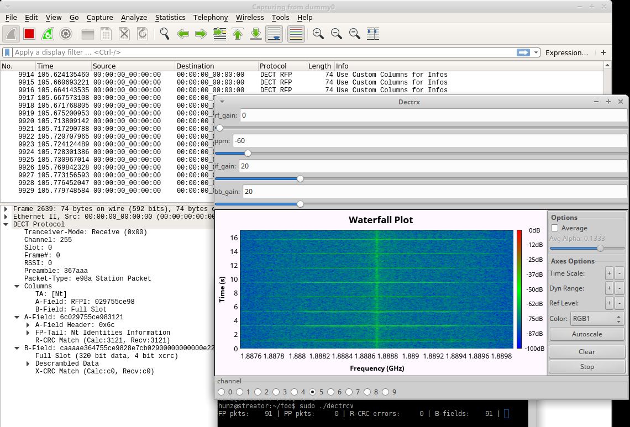Click the colorize packet list icon

pyautogui.click(x=296, y=34)
